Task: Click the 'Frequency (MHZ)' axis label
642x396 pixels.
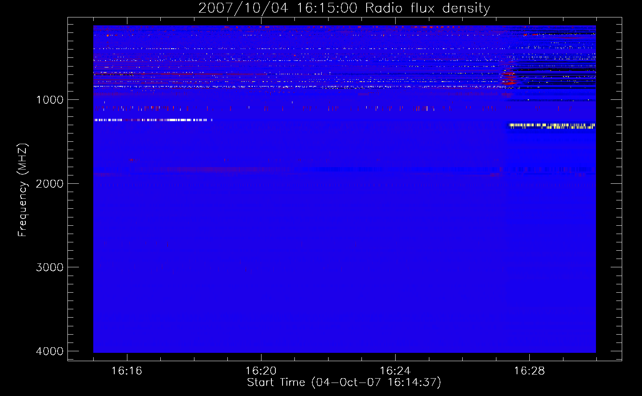Action: point(23,190)
